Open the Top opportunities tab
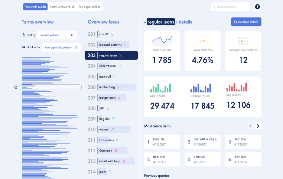The height and width of the screenshot is (179, 283). coord(89,7)
